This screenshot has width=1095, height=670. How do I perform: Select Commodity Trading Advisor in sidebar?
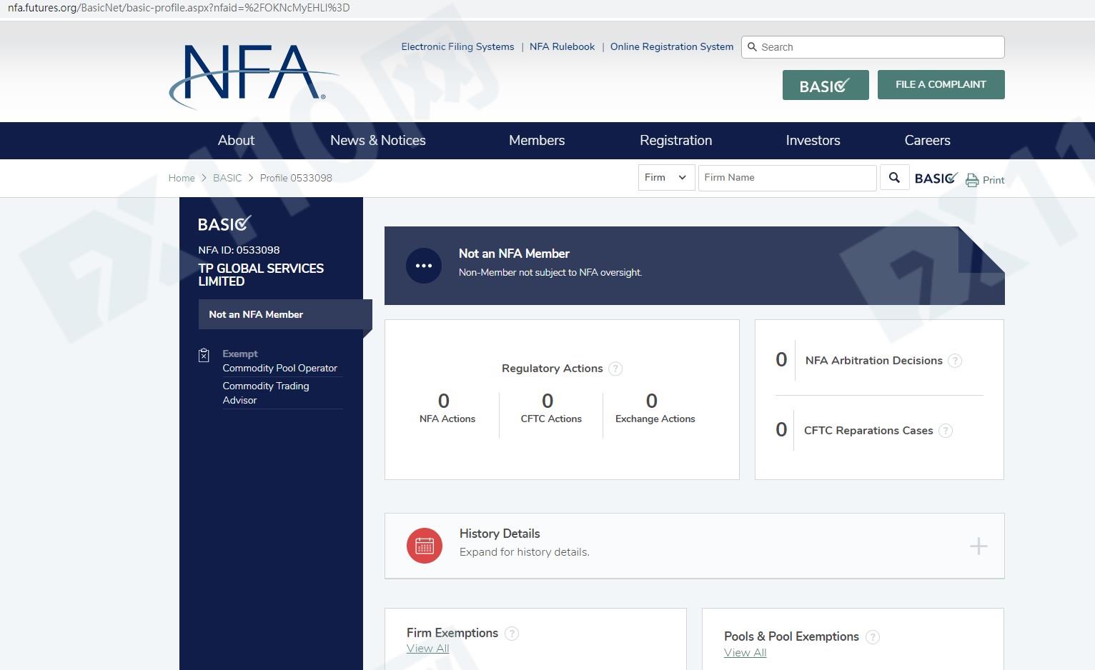[266, 393]
